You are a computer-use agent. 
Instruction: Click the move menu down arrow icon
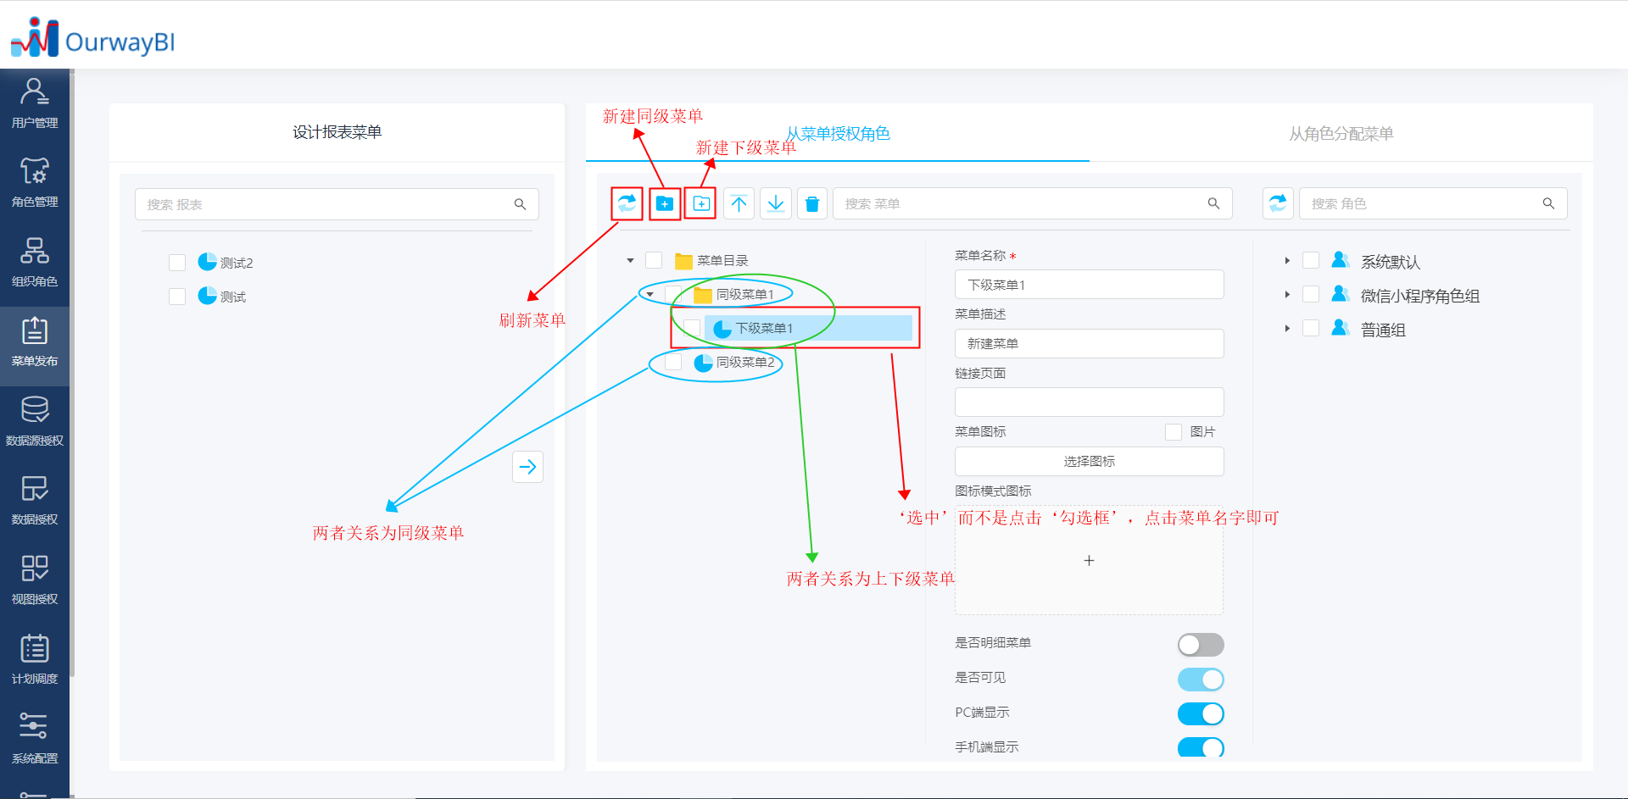click(x=775, y=203)
